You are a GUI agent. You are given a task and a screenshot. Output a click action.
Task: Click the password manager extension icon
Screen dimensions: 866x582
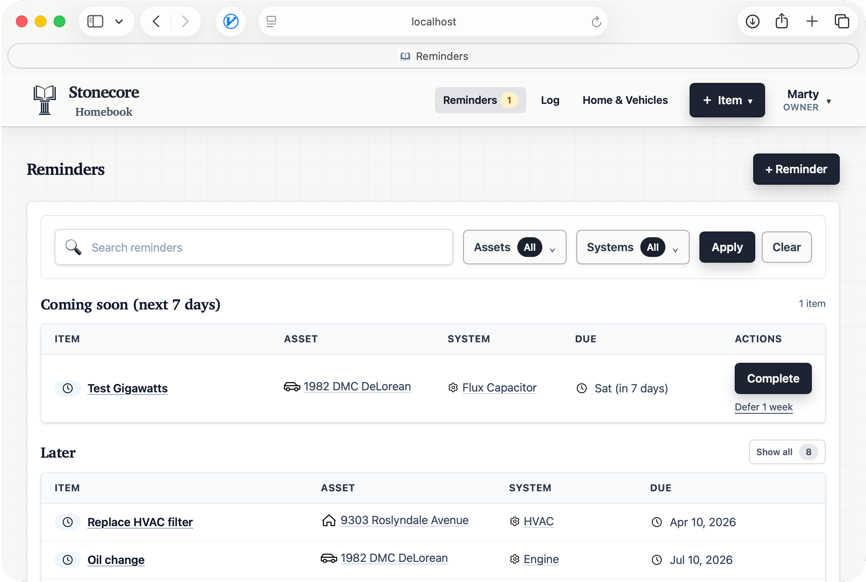pos(231,21)
